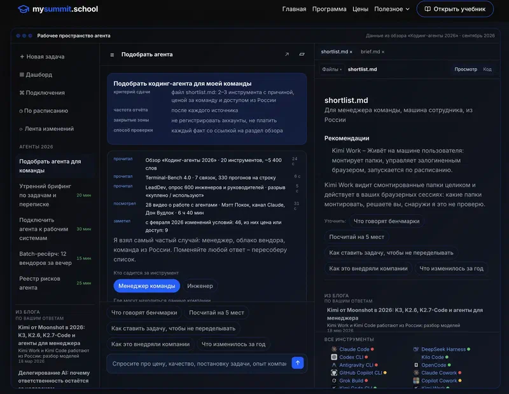The height and width of the screenshot is (394, 509).
Task: Open the Claude Code tool link
Action: (354, 350)
